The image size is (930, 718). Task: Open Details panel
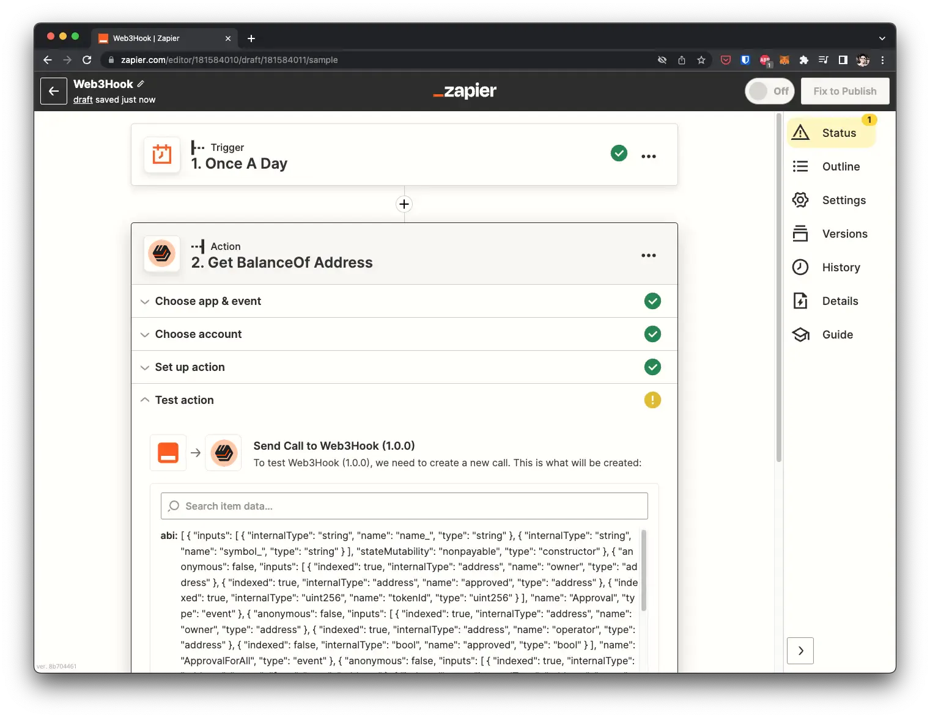tap(832, 301)
